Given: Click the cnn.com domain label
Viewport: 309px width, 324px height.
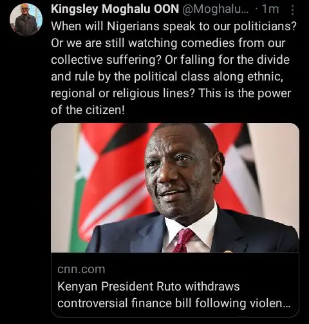Looking at the screenshot, I should coord(81,269).
